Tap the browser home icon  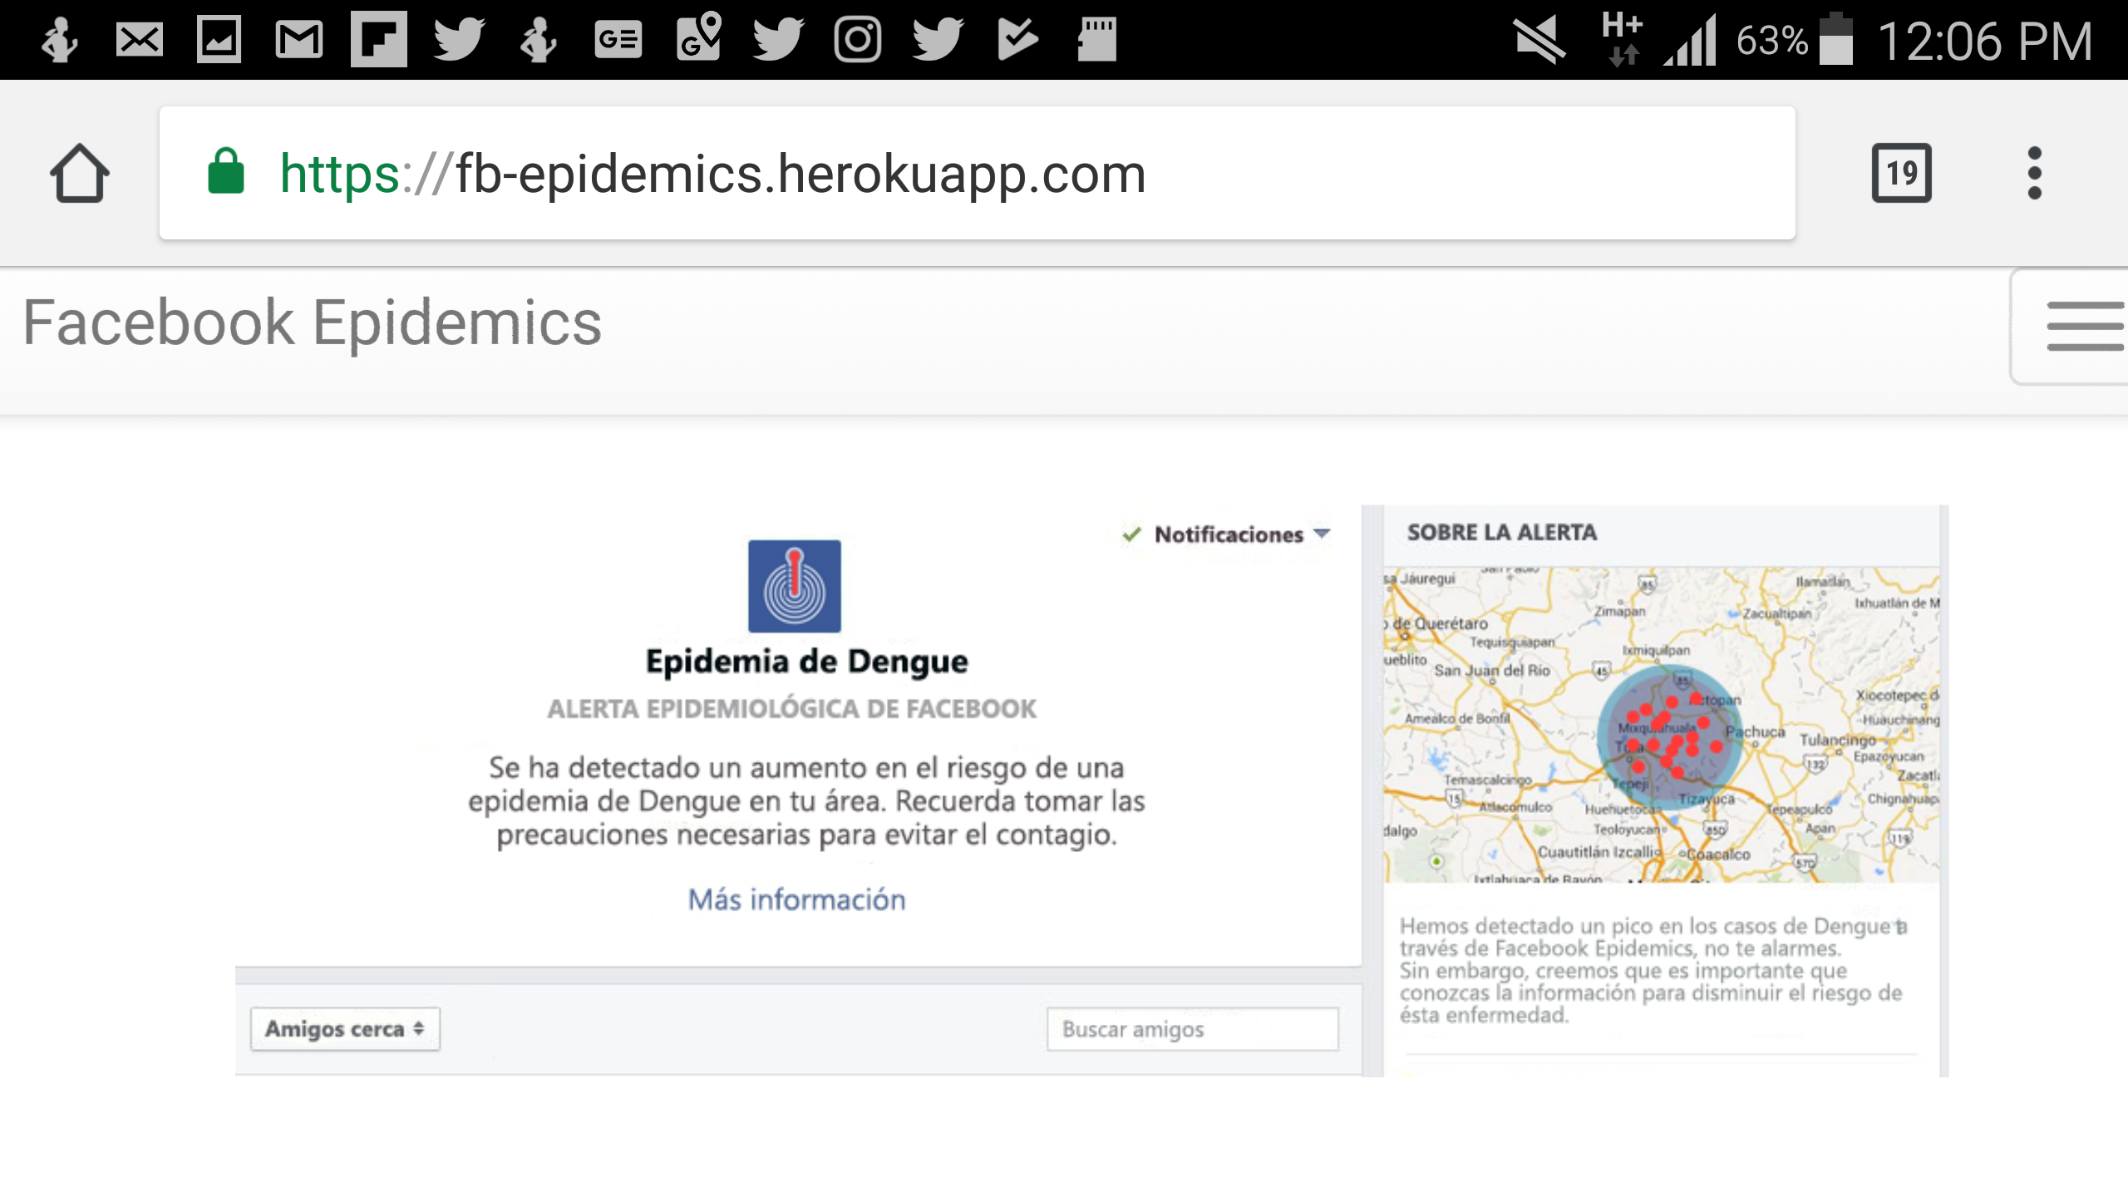click(x=80, y=174)
